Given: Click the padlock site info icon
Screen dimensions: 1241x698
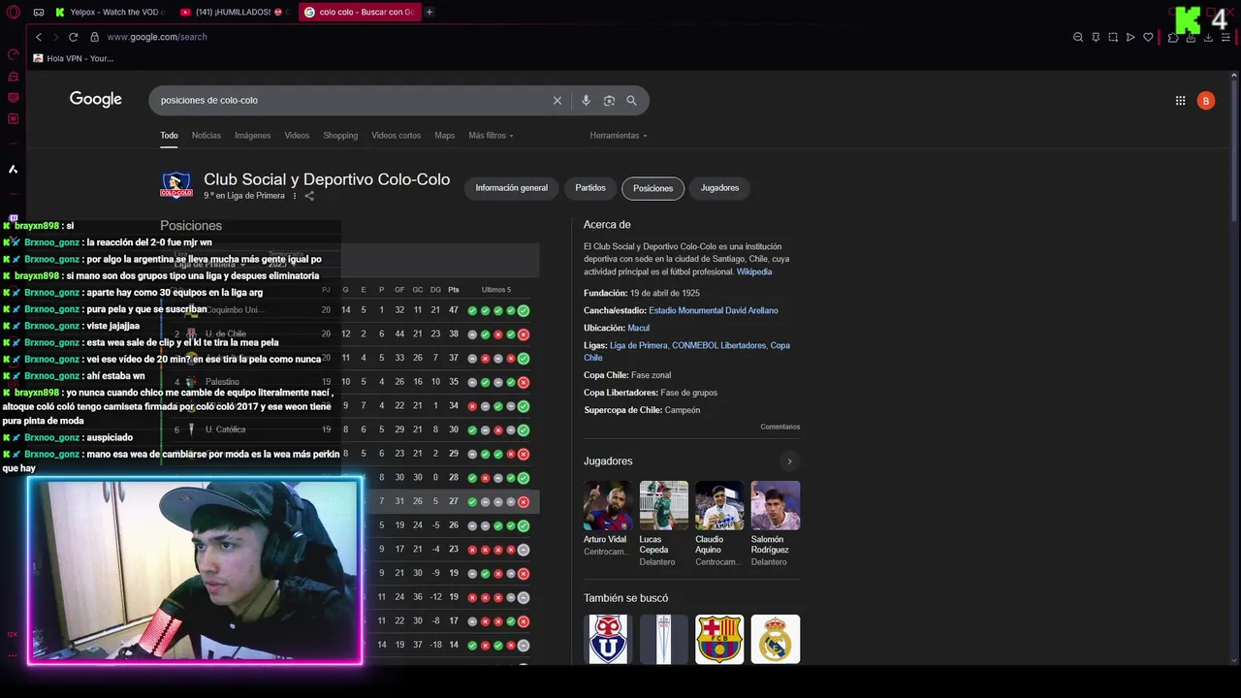Looking at the screenshot, I should pyautogui.click(x=94, y=37).
